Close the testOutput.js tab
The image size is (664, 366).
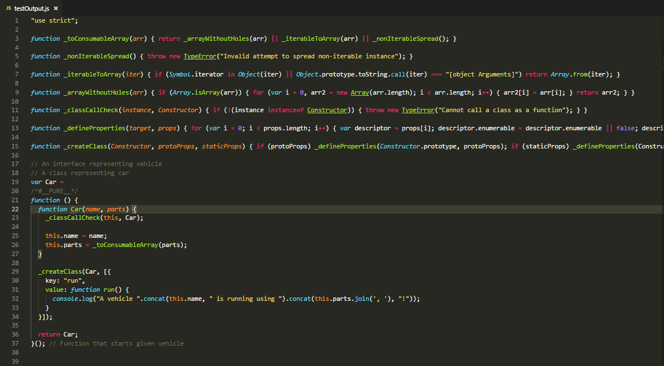[55, 8]
